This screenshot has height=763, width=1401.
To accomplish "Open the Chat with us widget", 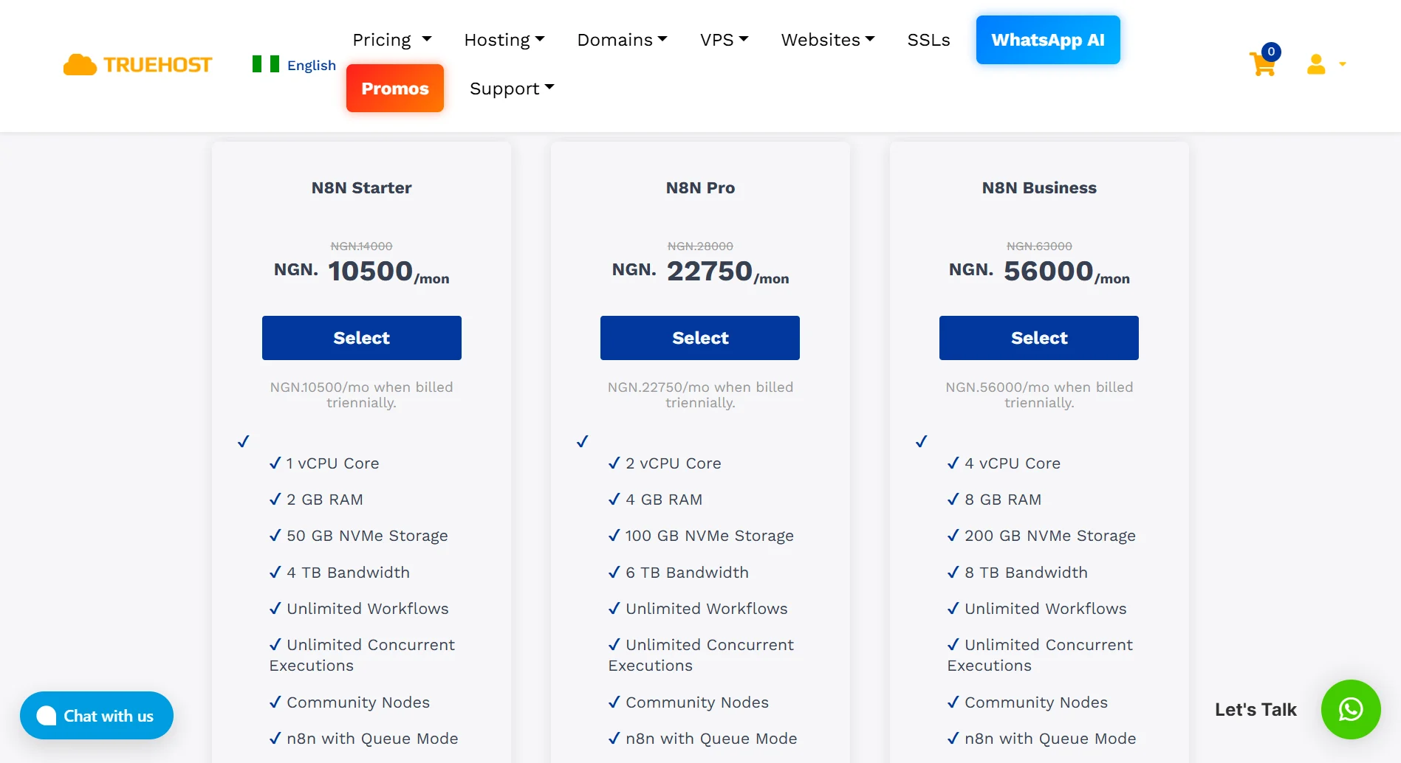I will (x=97, y=715).
